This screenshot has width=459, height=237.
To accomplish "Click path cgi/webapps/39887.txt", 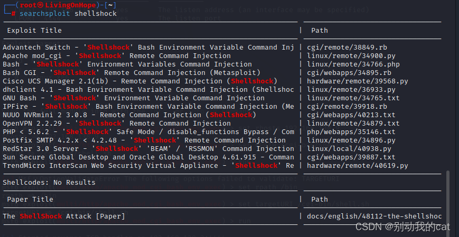I will point(351,157).
